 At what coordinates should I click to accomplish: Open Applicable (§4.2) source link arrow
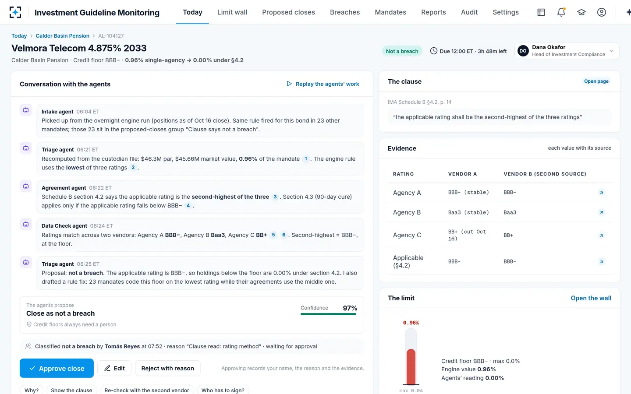602,262
